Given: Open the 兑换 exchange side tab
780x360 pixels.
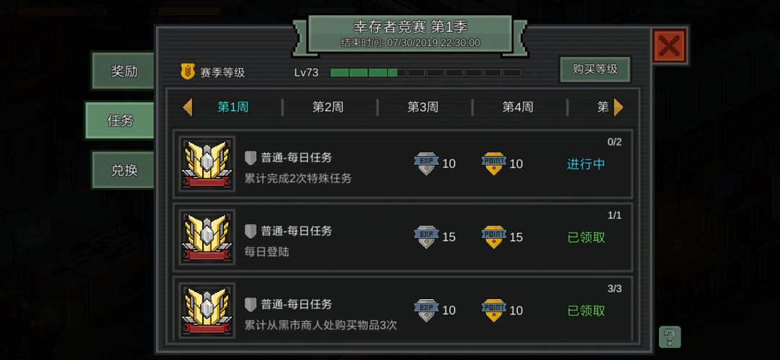Looking at the screenshot, I should 123,171.
